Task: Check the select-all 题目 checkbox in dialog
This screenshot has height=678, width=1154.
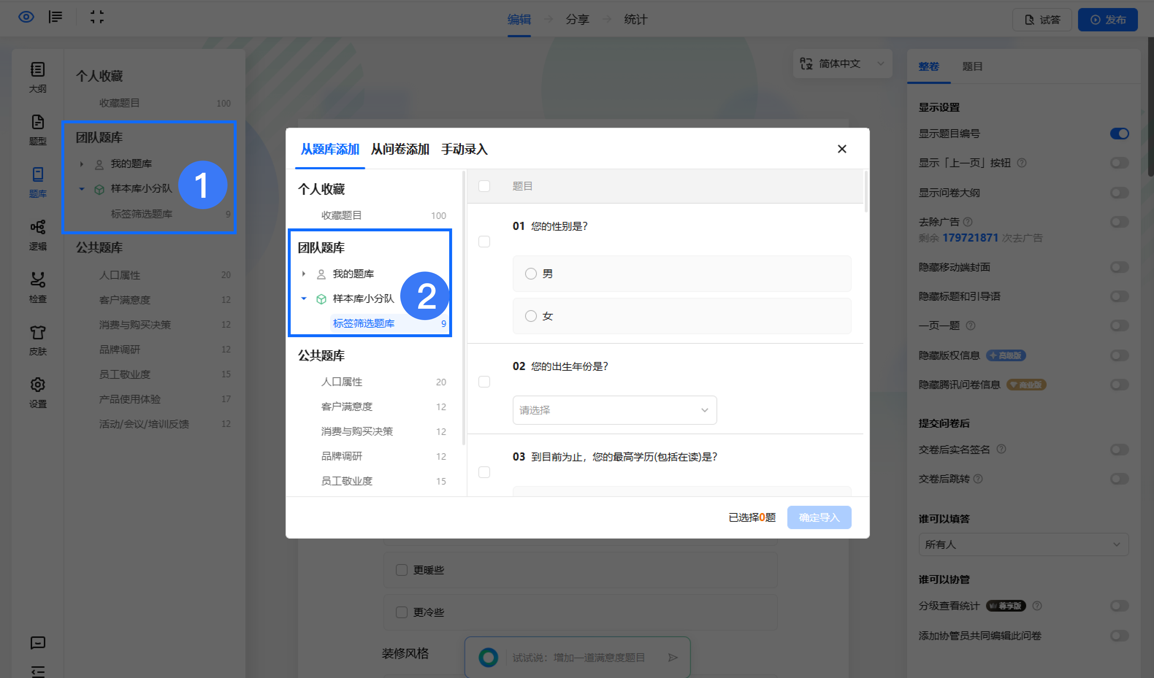Action: tap(484, 186)
